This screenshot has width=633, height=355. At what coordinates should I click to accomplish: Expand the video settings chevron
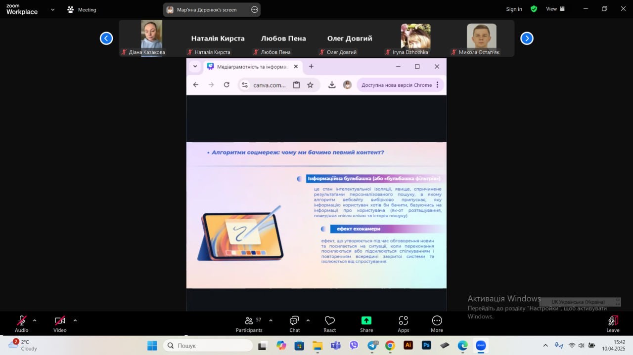(75, 320)
